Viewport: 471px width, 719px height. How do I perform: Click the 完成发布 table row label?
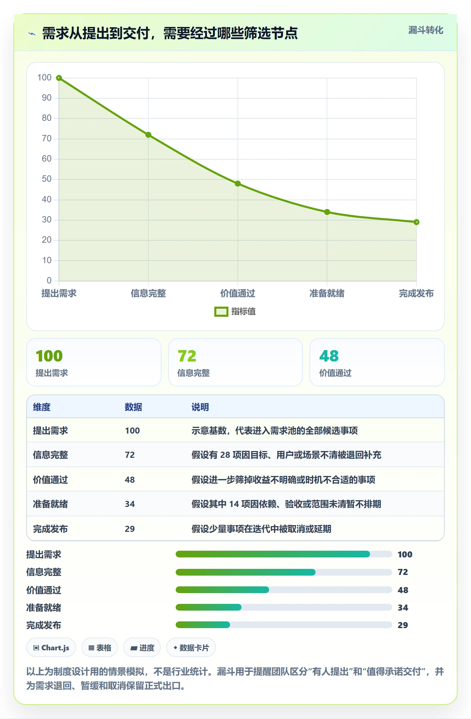[x=50, y=529]
